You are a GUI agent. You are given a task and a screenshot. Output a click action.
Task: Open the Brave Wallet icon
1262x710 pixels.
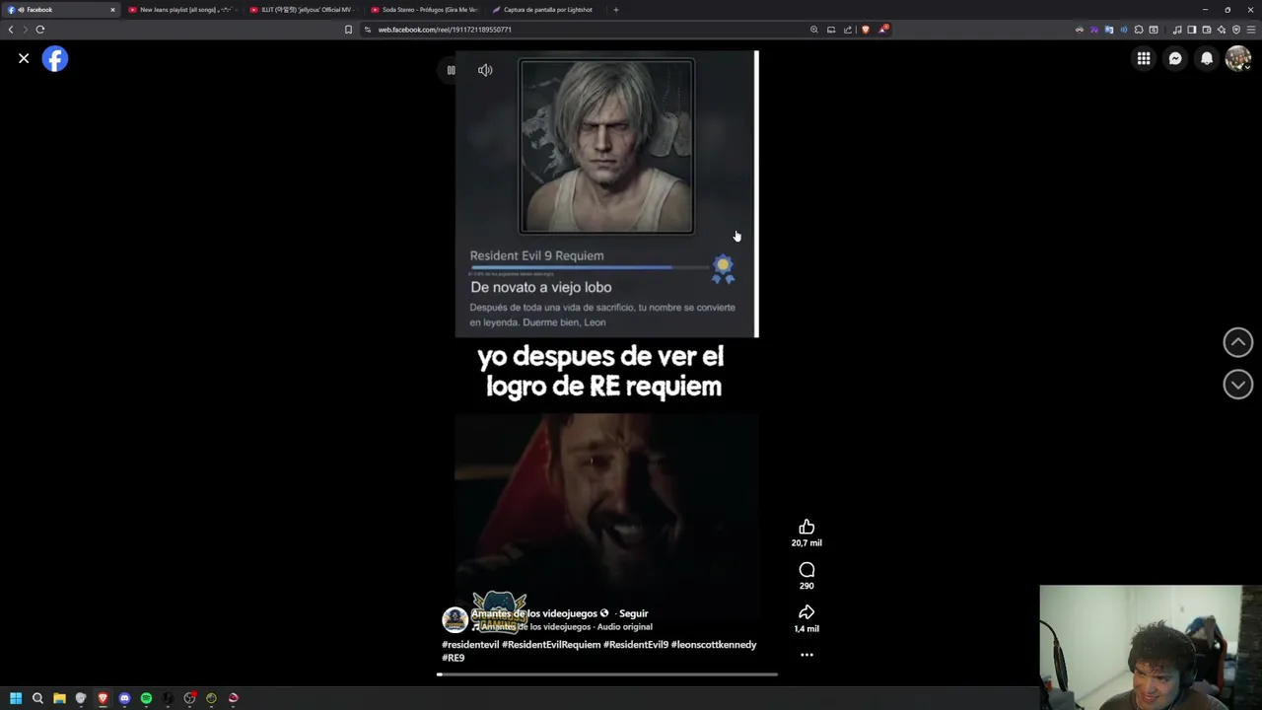(x=1207, y=30)
